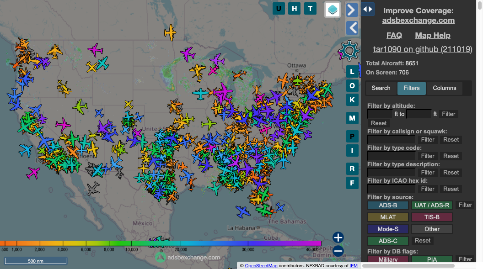Toggle the P map button
The width and height of the screenshot is (483, 269).
(x=352, y=136)
